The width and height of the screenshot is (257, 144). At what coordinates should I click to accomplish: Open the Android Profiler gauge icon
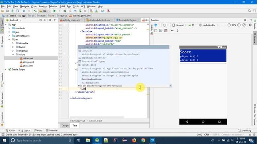tap(75, 11)
